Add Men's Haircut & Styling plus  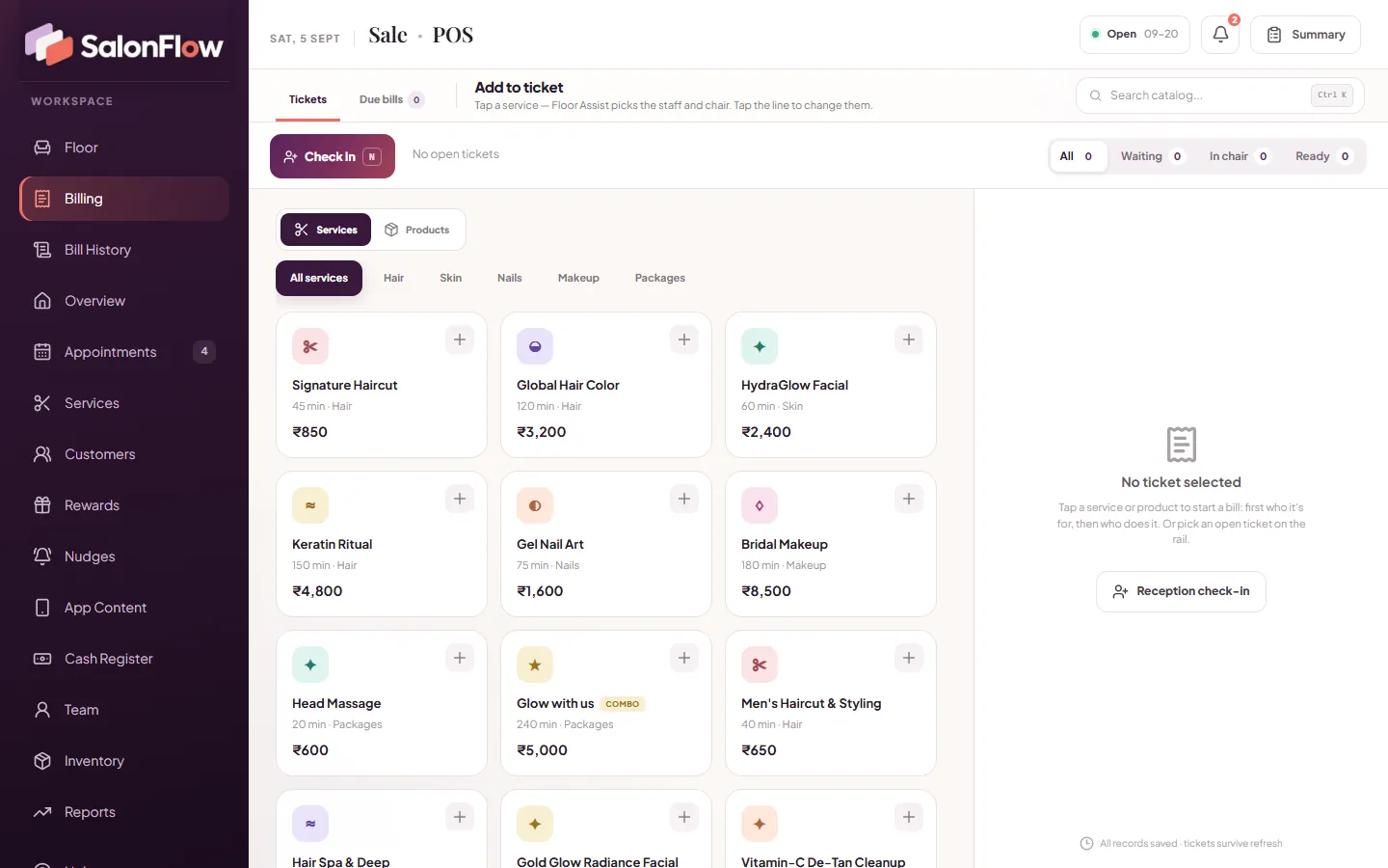point(909,658)
